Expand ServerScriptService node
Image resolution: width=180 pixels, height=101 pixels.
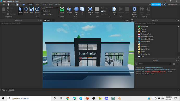point(136,39)
